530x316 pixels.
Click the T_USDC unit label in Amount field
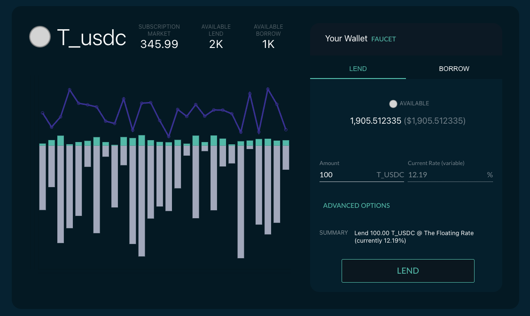tap(390, 175)
